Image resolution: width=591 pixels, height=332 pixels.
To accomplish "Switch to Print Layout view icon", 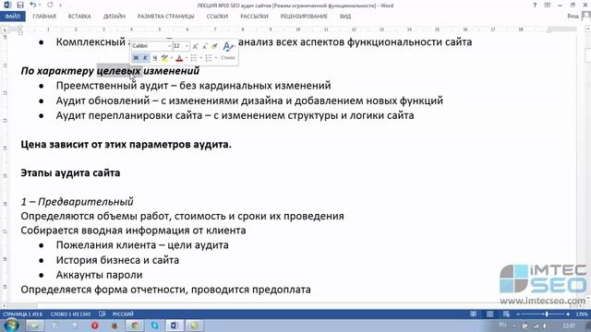I will pos(489,314).
